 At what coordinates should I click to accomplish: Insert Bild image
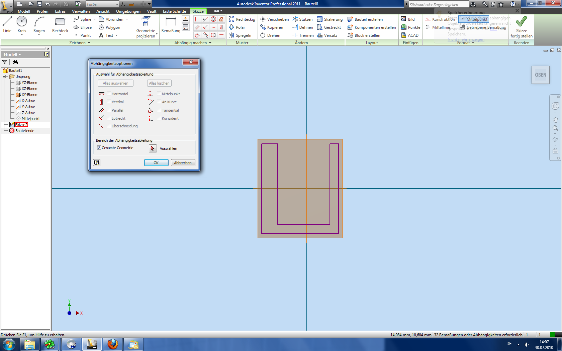(x=408, y=19)
